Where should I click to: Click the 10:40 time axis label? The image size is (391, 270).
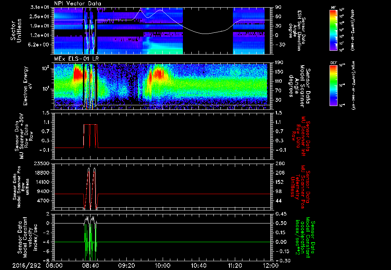pos(199,266)
